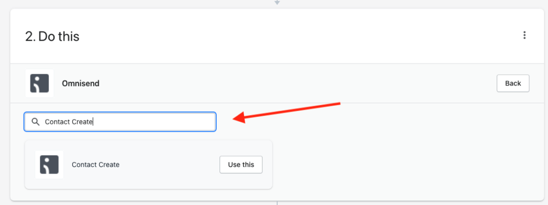Screen dimensions: 548x205
Task: Focus the Contact Create search field
Action: tap(120, 122)
